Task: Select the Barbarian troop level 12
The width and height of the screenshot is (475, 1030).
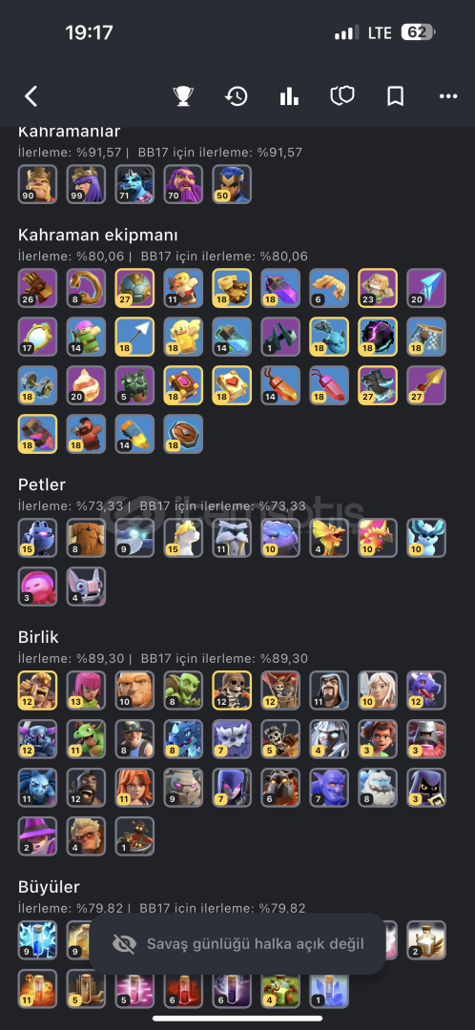Action: (37, 690)
